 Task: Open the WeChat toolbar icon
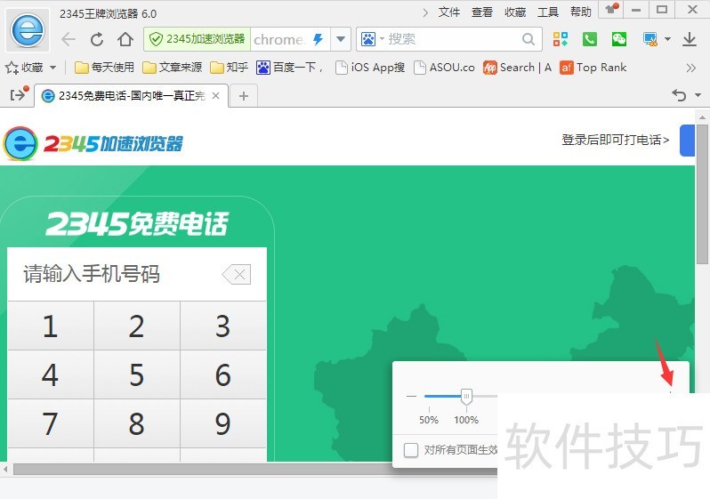[x=619, y=39]
